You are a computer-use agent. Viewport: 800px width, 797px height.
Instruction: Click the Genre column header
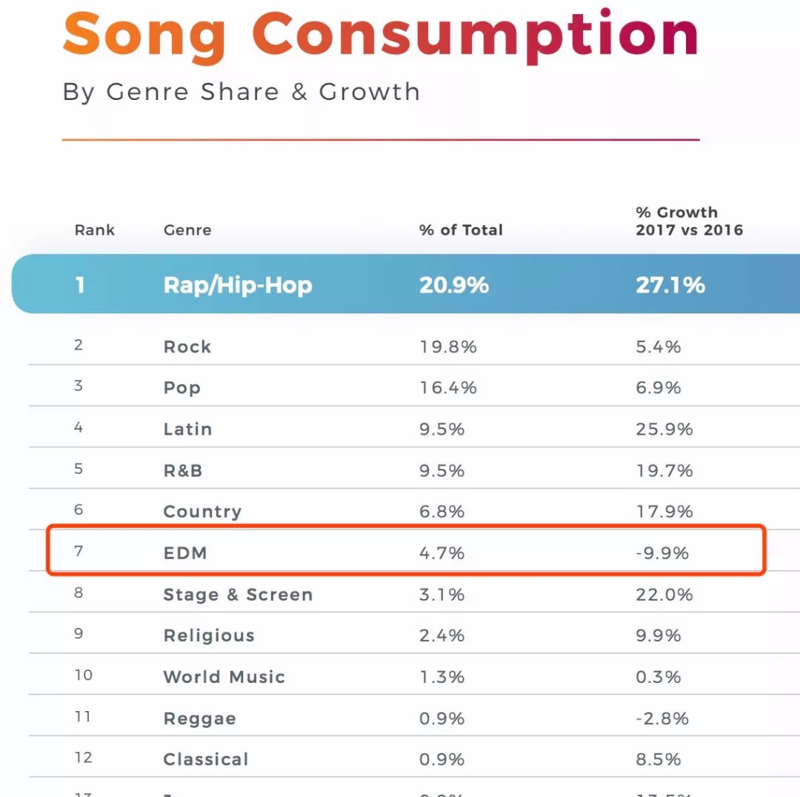point(187,230)
